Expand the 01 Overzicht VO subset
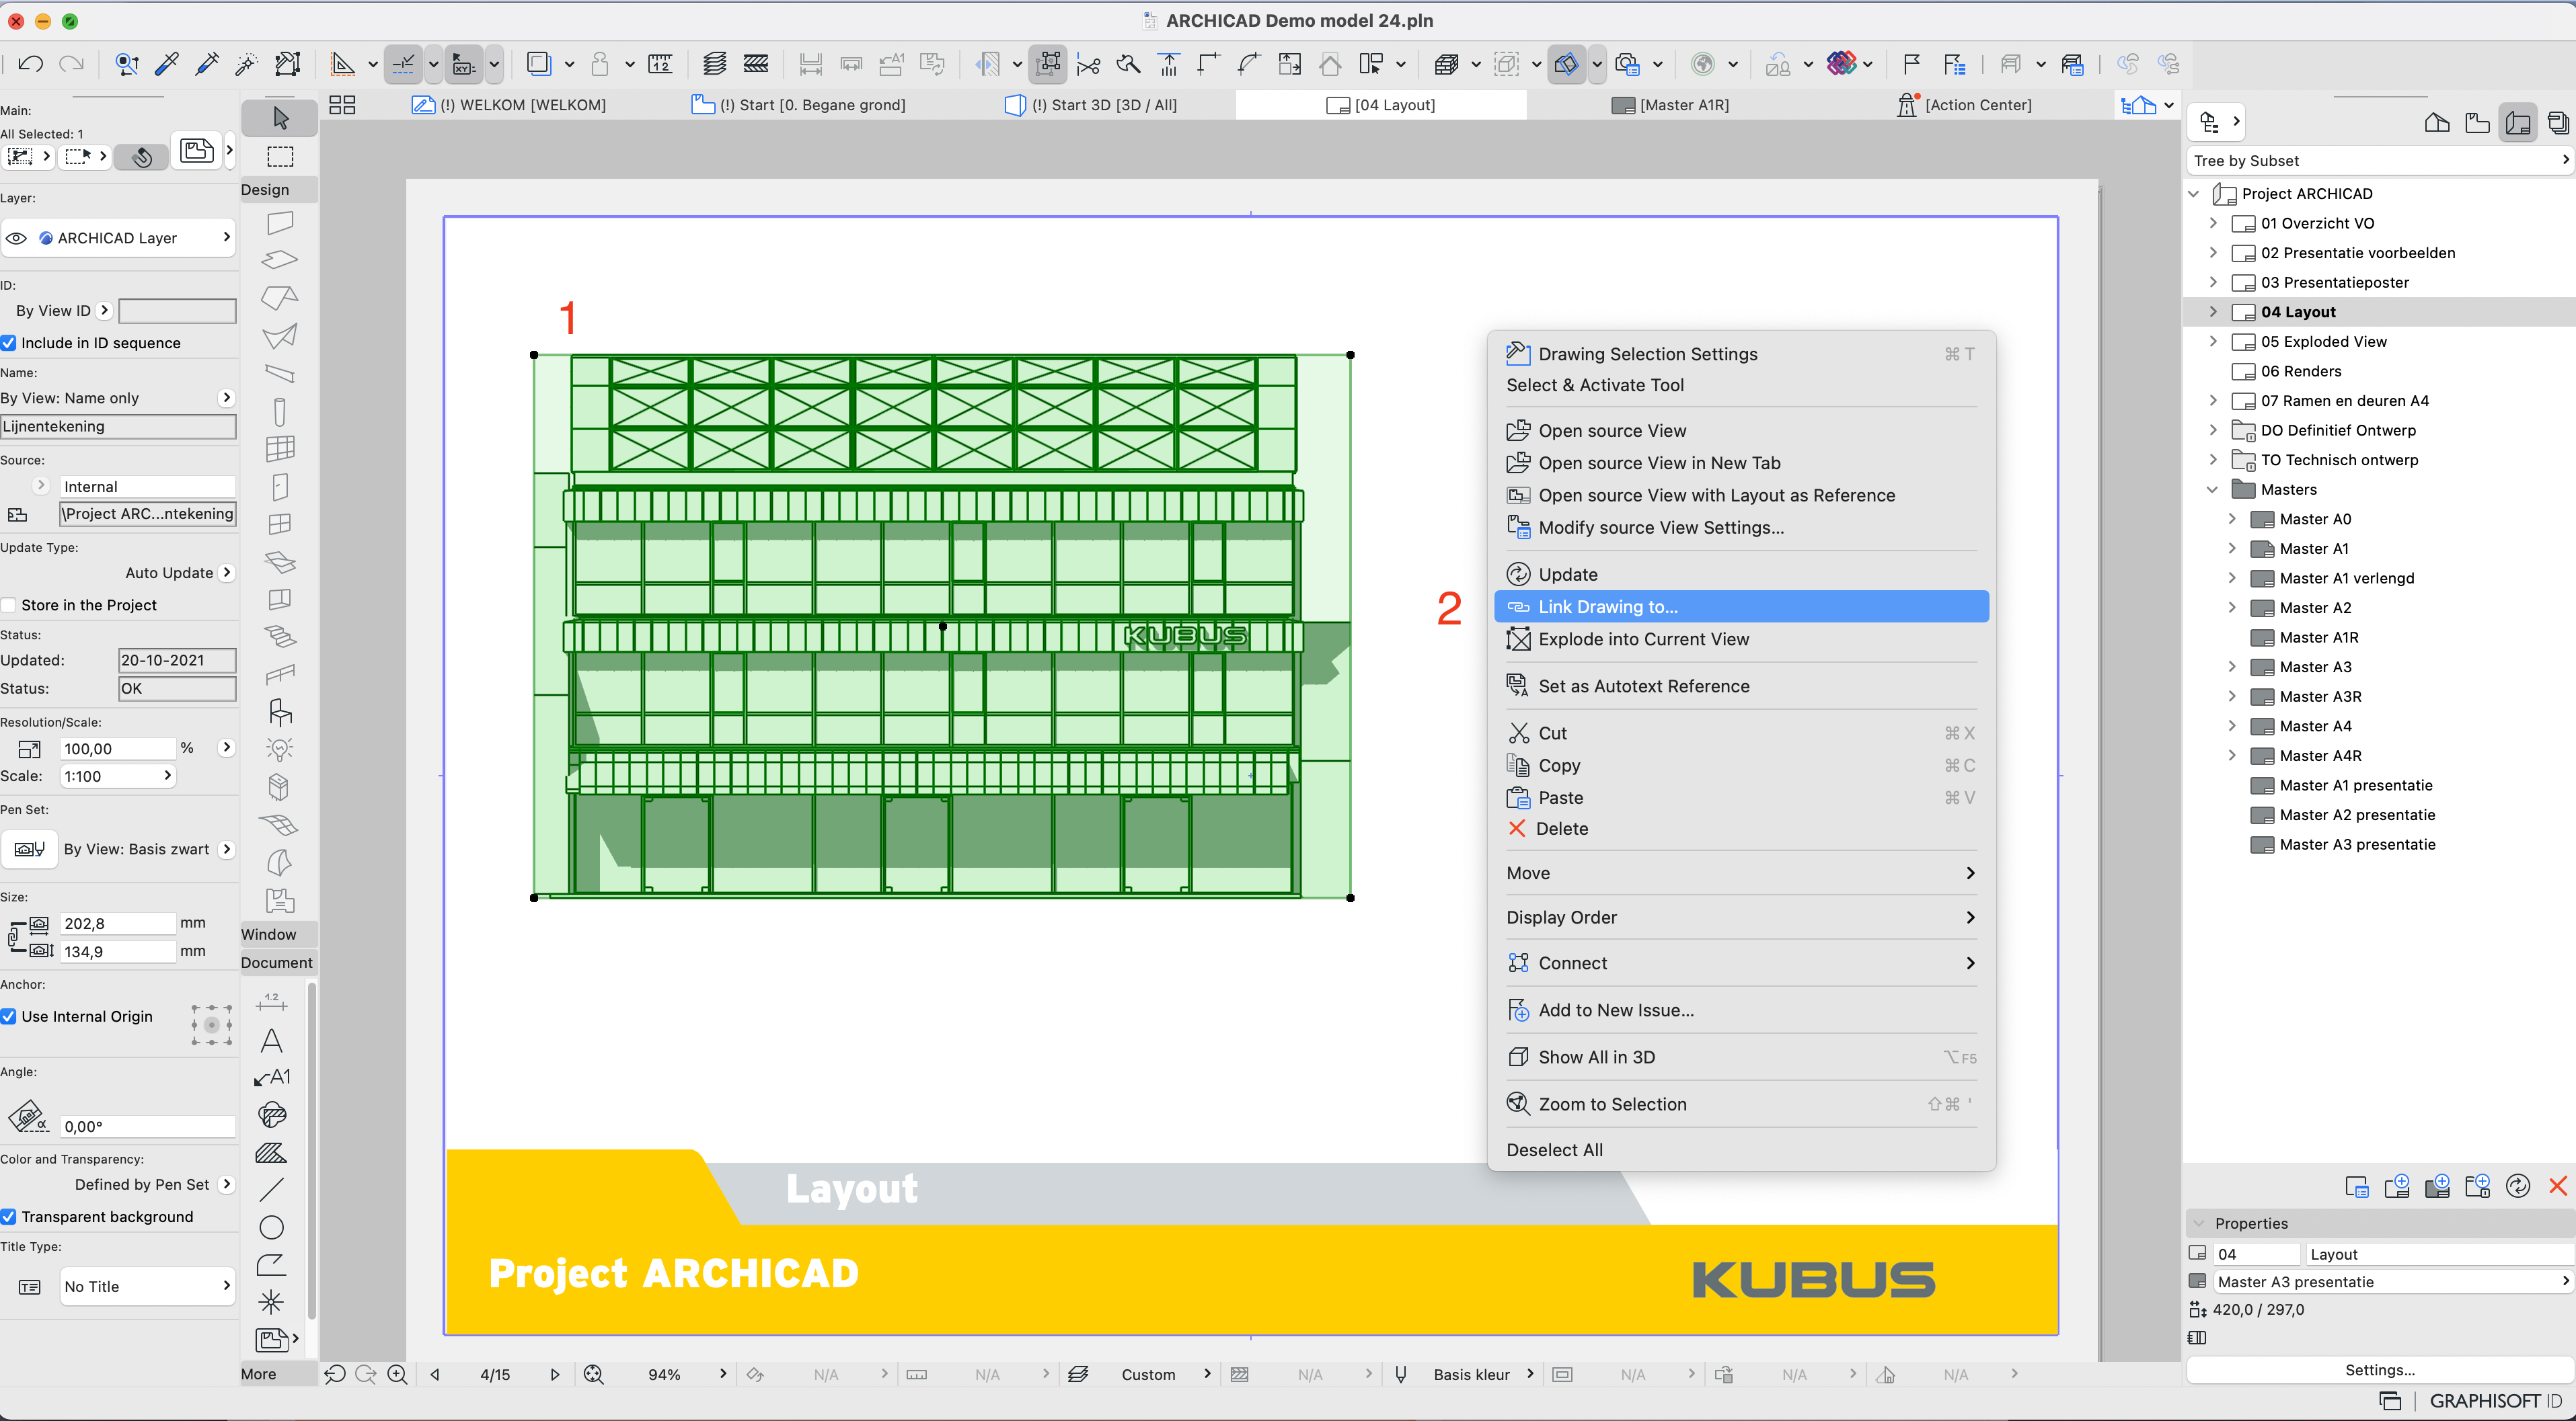Screen dimensions: 2576x1421 [2212, 223]
